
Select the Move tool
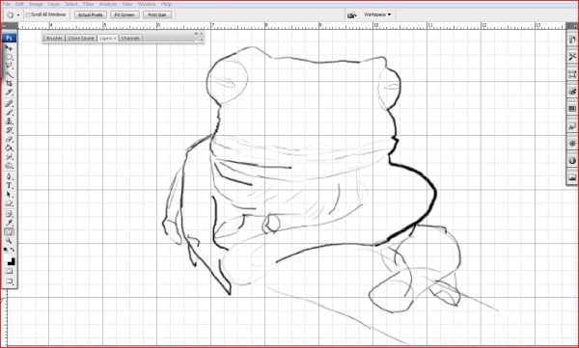(x=9, y=48)
